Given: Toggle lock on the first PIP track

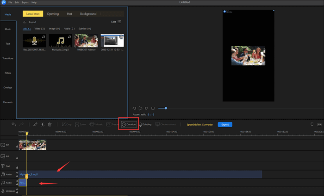Looking at the screenshot, I should [17, 147].
